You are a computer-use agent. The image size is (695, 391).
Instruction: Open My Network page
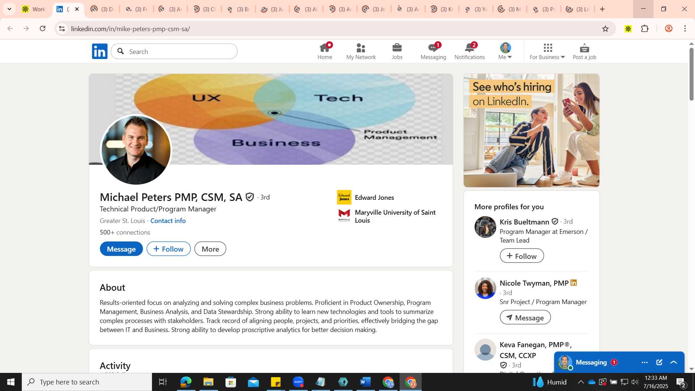coord(361,51)
